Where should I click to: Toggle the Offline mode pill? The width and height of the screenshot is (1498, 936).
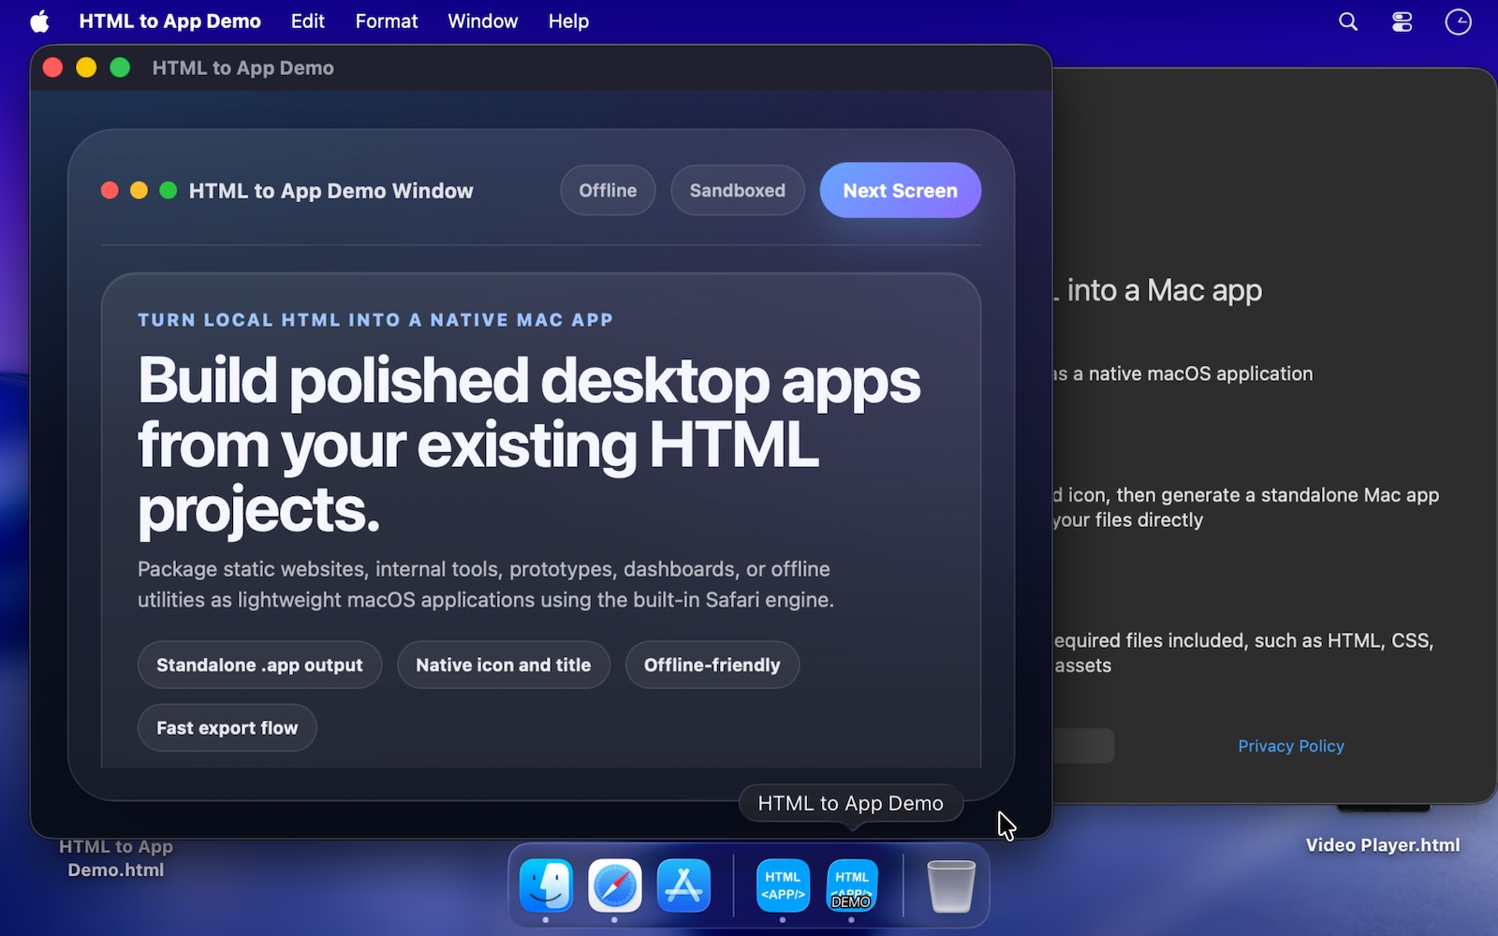click(x=608, y=190)
